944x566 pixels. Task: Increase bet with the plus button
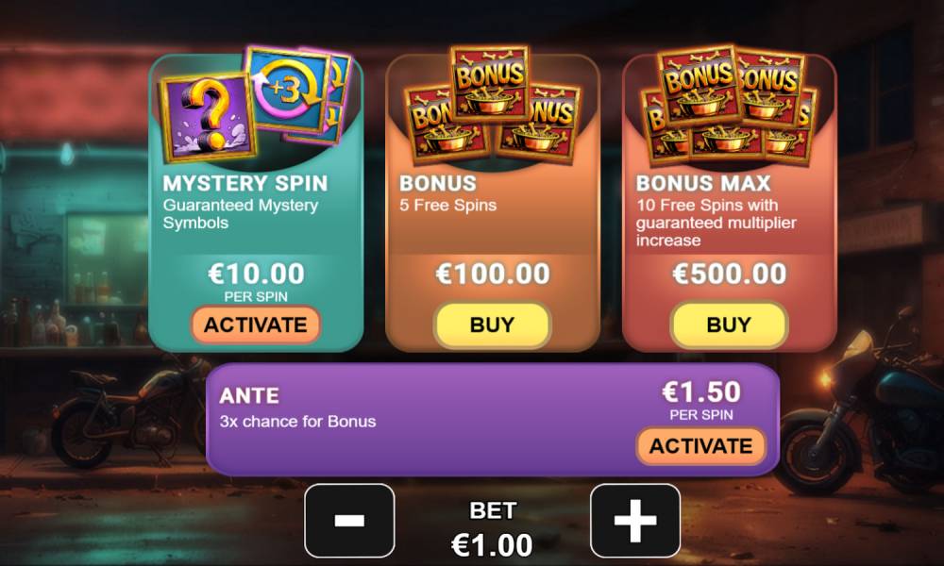click(635, 521)
